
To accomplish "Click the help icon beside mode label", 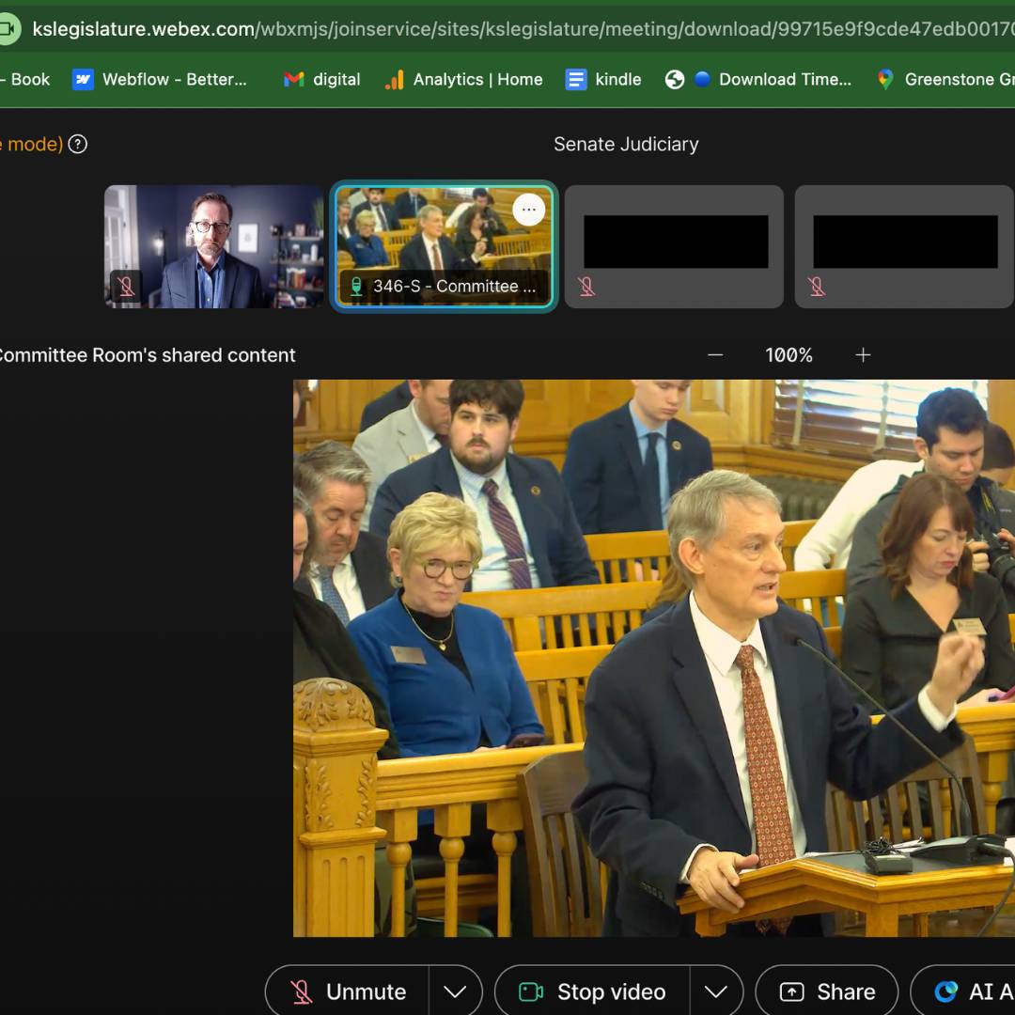I will (x=78, y=144).
